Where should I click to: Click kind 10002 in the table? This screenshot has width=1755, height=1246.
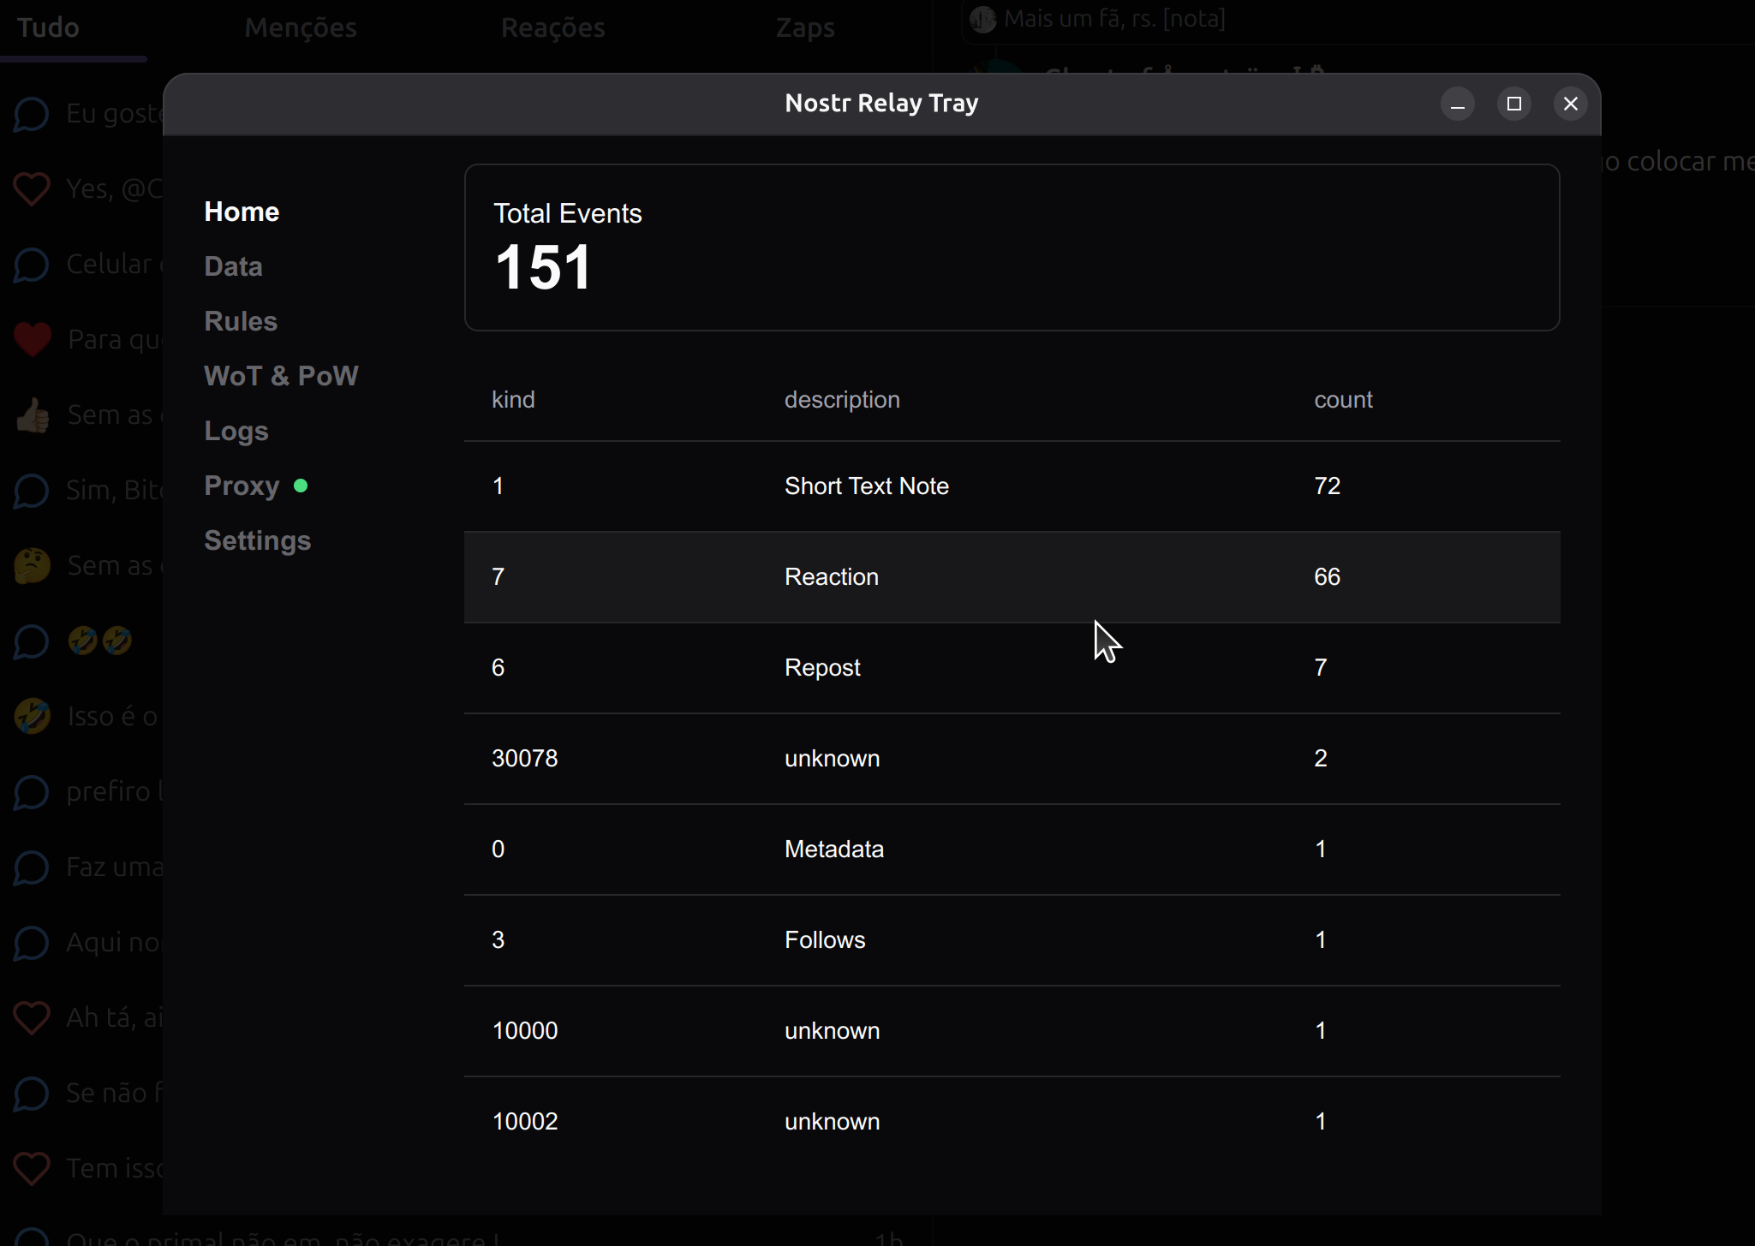[524, 1122]
